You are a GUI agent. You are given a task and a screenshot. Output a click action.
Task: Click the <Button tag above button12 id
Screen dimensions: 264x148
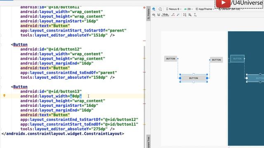coord(19,44)
